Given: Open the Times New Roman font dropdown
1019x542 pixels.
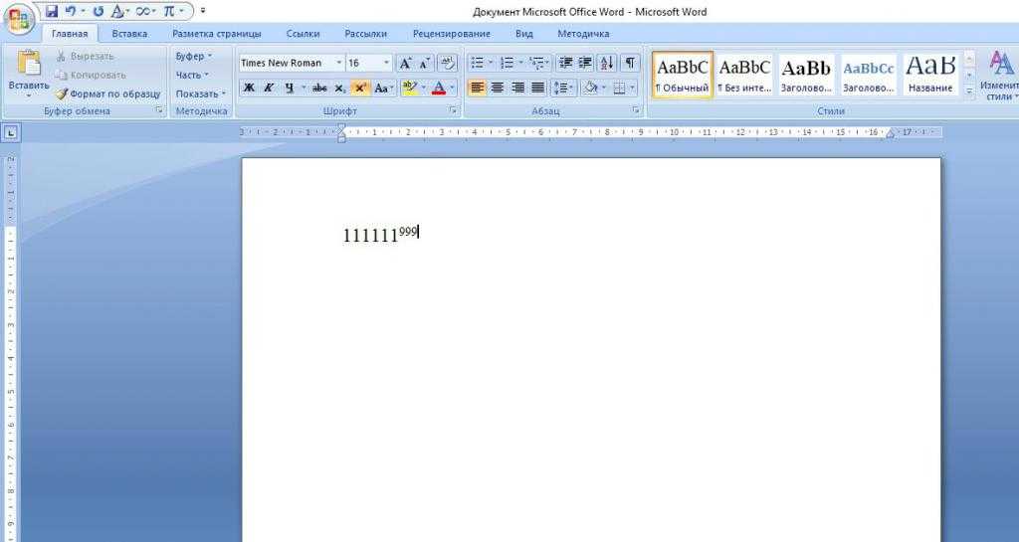Looking at the screenshot, I should (338, 63).
